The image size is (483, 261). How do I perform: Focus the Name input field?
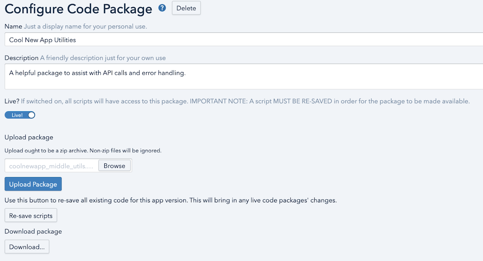(241, 40)
